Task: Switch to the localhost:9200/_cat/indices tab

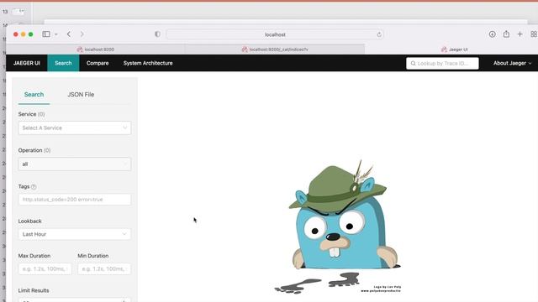Action: point(275,49)
